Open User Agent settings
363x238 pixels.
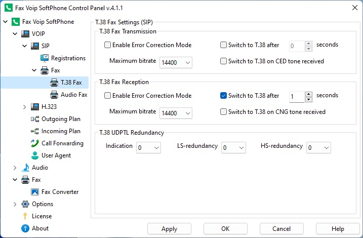pos(56,155)
